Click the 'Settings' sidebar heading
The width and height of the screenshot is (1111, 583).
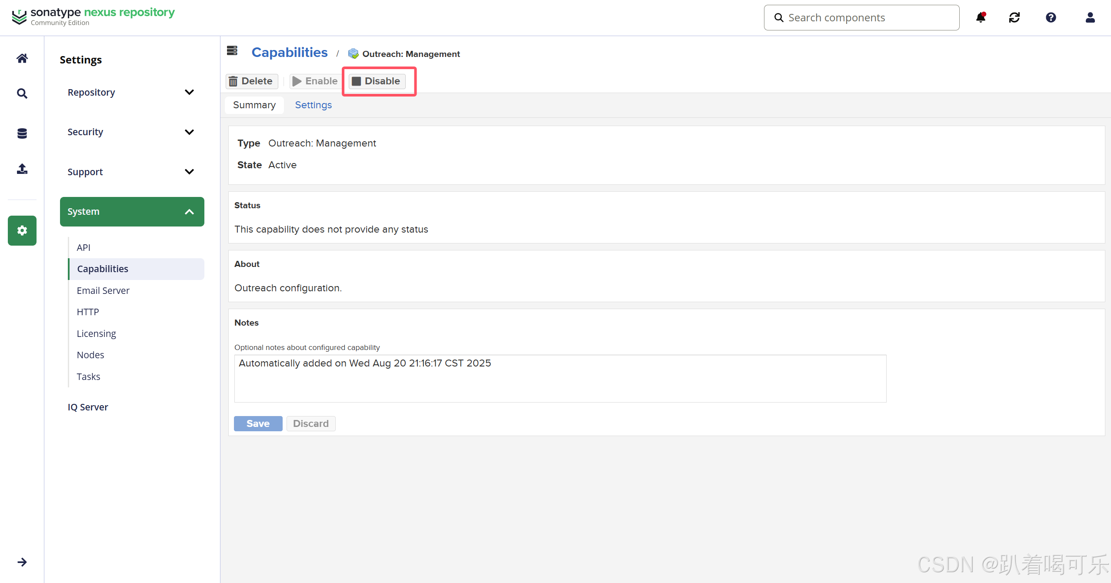point(80,60)
